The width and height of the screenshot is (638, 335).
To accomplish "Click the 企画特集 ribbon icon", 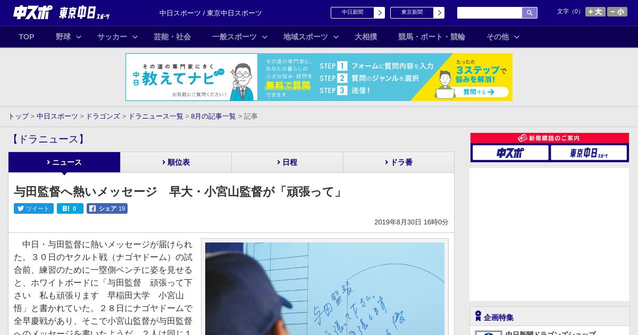I will pyautogui.click(x=478, y=316).
